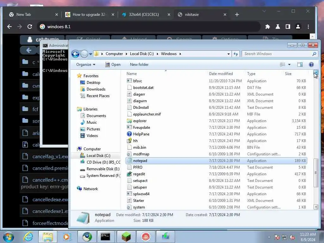Click the refresh button beside address bar
The image size is (324, 243).
[235, 54]
